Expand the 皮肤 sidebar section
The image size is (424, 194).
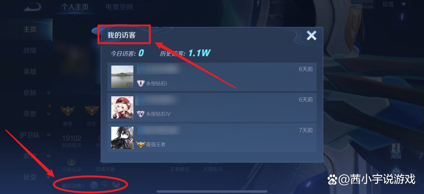tap(37, 93)
